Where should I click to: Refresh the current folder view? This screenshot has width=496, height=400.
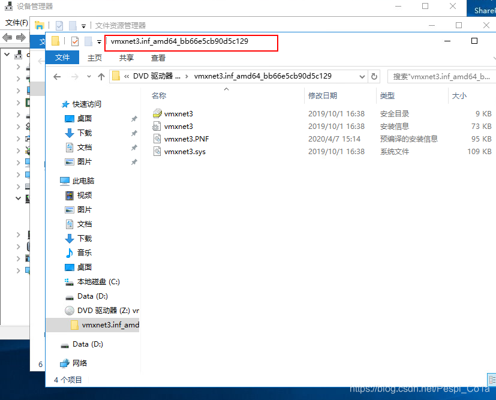tap(374, 77)
